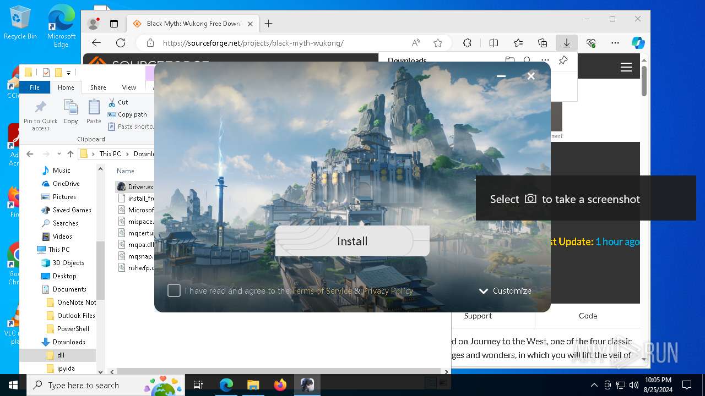
Task: Open the Edge Collections panel
Action: click(543, 43)
